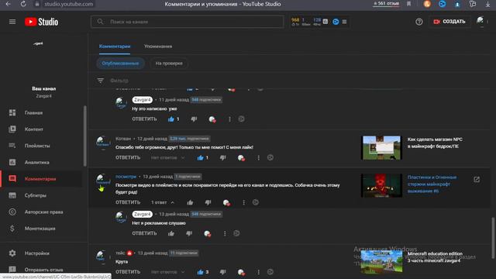The image size is (496, 279).
Task: Collapse the '1 ответ' replies expander
Action: tap(163, 202)
